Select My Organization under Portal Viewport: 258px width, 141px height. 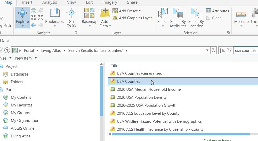tap(25, 120)
